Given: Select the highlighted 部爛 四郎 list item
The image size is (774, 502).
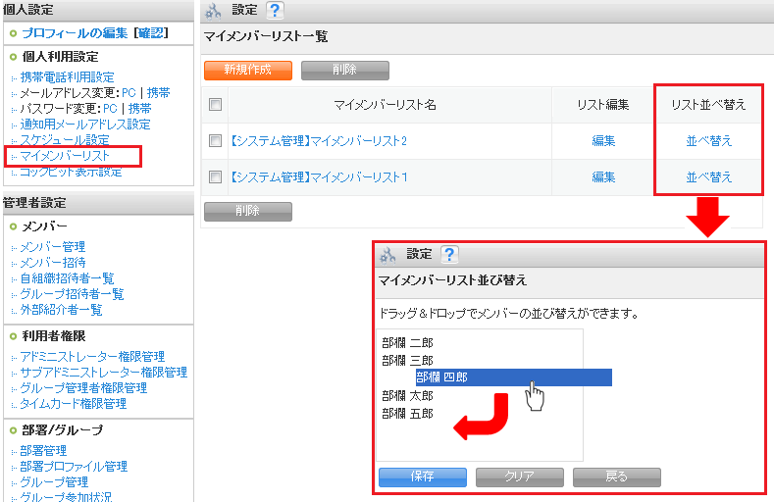Looking at the screenshot, I should pyautogui.click(x=441, y=377).
